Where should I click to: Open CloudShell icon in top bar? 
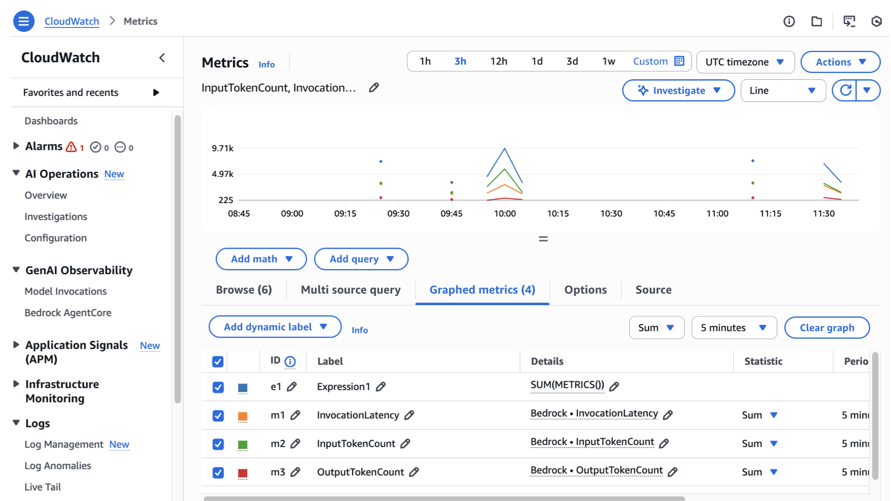coord(849,21)
